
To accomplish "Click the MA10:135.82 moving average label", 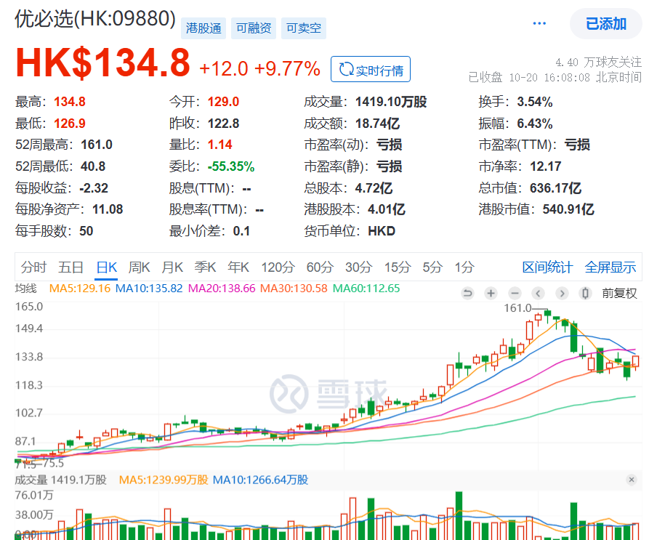I will click(148, 289).
